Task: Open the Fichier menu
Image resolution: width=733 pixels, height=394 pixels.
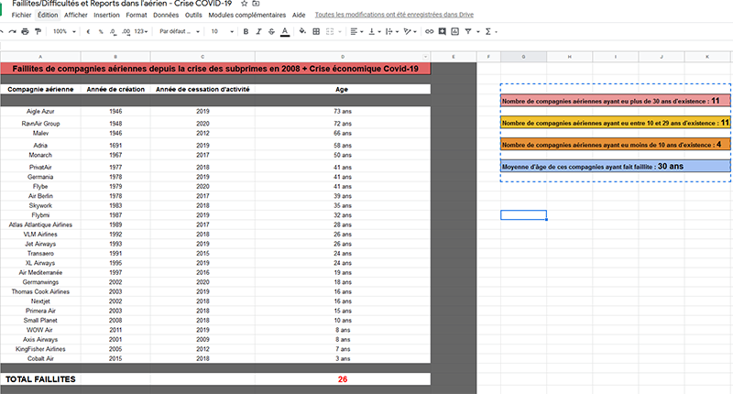Action: pyautogui.click(x=21, y=15)
